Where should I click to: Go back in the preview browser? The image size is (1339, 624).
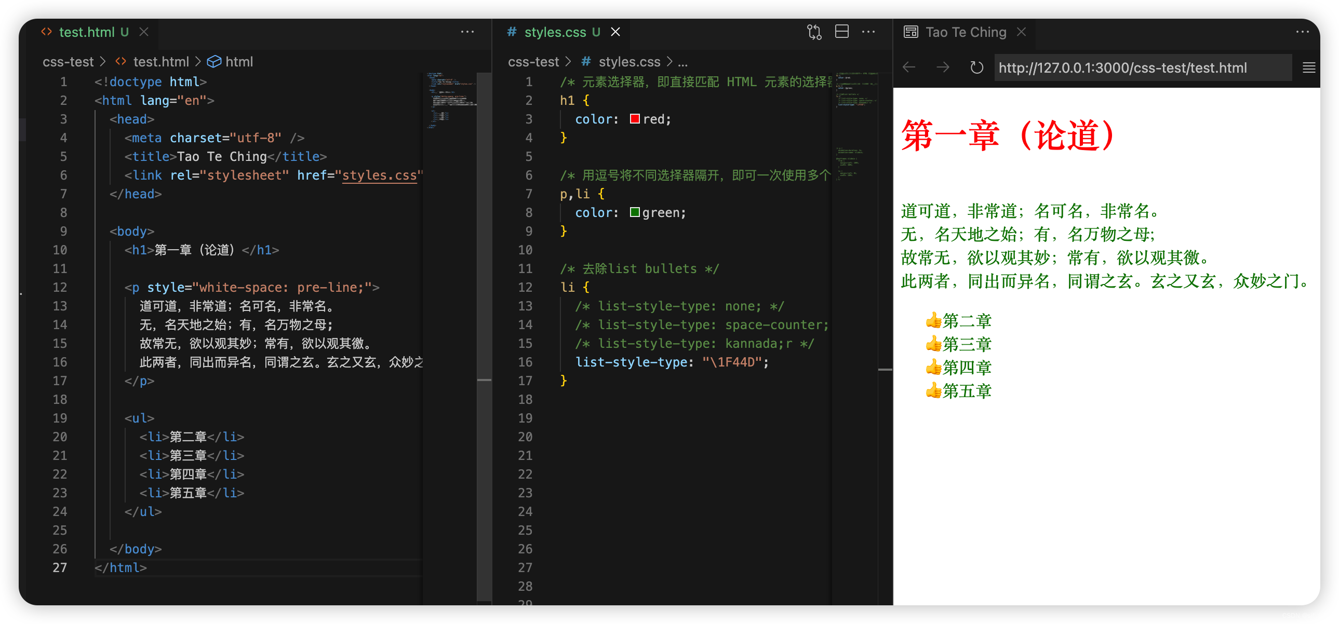[x=908, y=67]
